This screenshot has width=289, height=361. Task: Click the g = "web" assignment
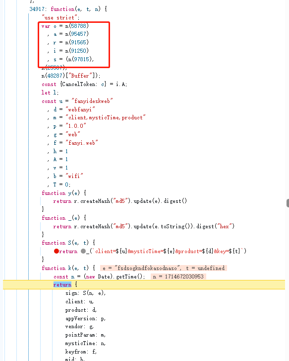(66, 134)
